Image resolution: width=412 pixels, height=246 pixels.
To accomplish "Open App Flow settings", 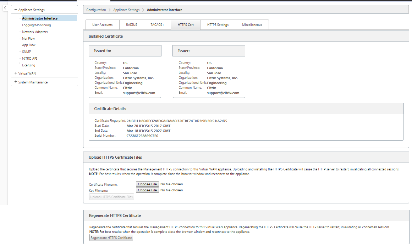I will pos(29,45).
